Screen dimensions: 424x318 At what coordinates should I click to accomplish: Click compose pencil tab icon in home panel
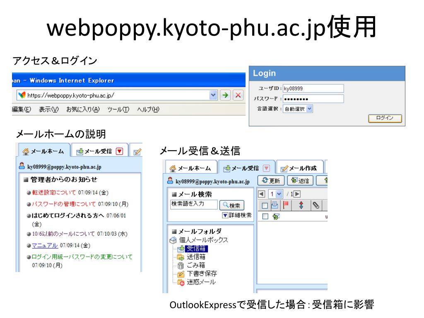pyautogui.click(x=137, y=152)
